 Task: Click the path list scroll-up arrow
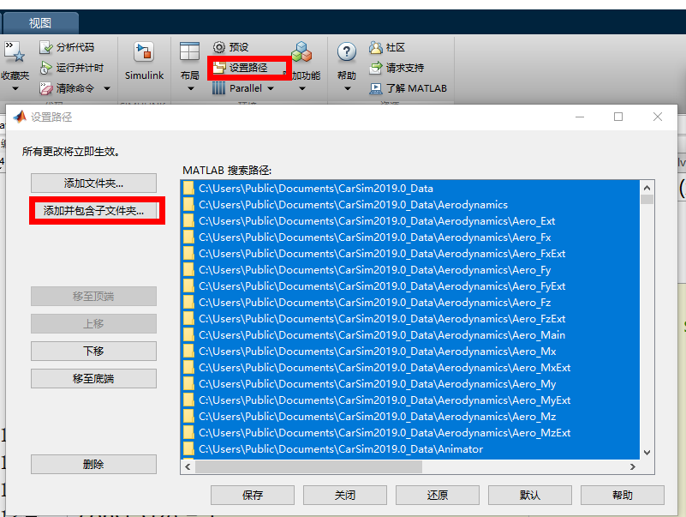[647, 188]
